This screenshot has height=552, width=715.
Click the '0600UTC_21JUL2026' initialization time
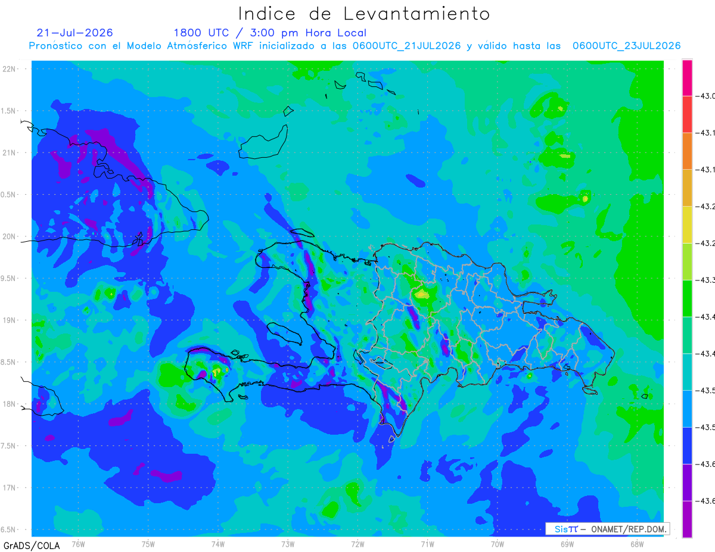(406, 46)
